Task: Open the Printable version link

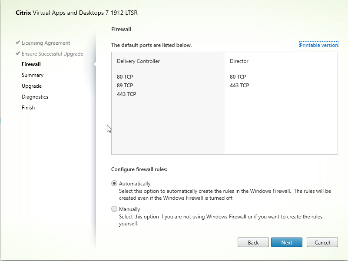Action: click(319, 45)
